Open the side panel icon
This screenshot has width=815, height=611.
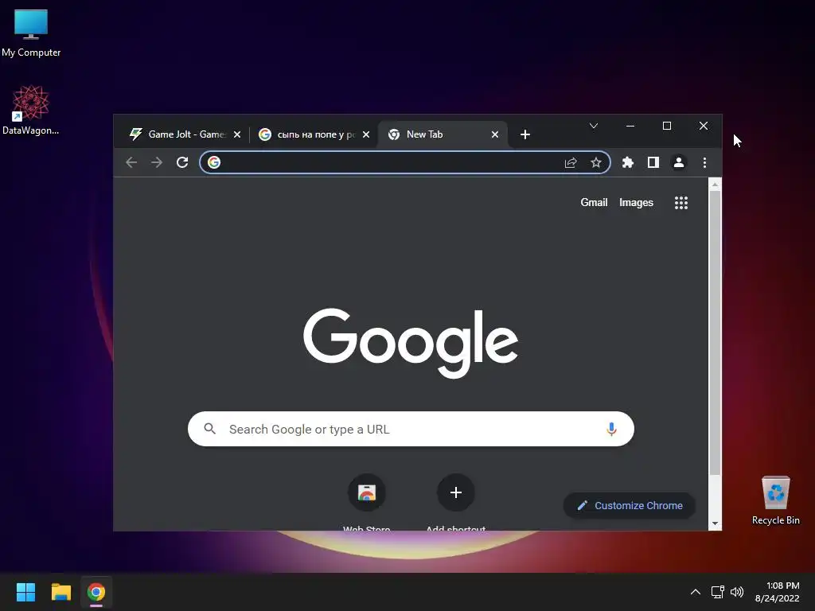point(653,162)
